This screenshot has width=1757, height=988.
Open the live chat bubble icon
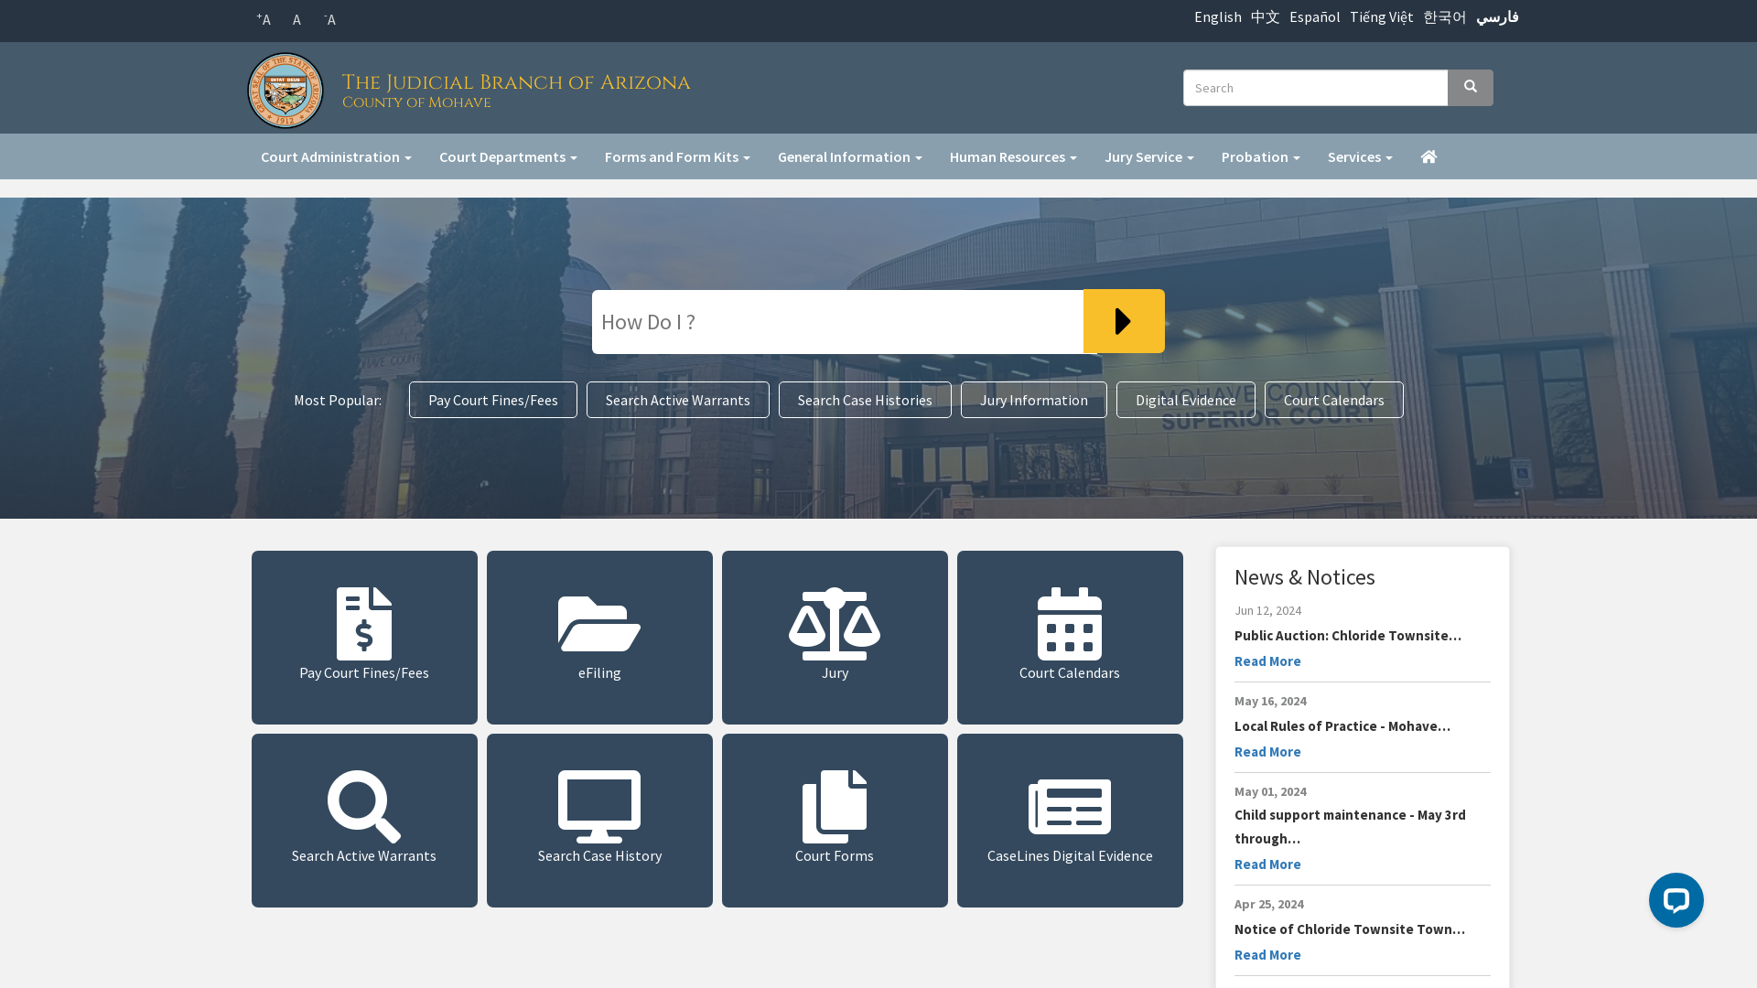click(x=1676, y=900)
